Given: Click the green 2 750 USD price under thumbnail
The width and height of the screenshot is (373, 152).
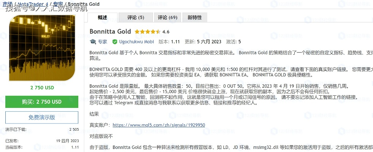Looking at the screenshot, I should (x=42, y=87).
